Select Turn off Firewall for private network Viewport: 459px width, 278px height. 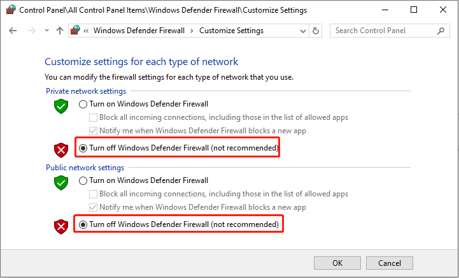[83, 149]
